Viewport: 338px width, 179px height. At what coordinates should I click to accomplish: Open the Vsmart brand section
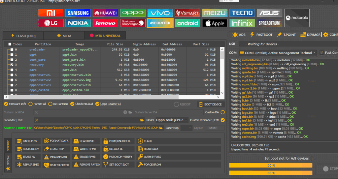(x=187, y=13)
